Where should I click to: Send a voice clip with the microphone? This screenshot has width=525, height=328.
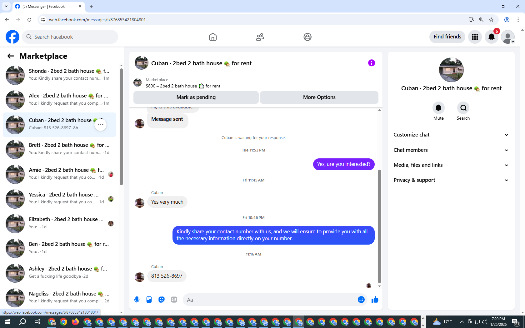coord(137,300)
